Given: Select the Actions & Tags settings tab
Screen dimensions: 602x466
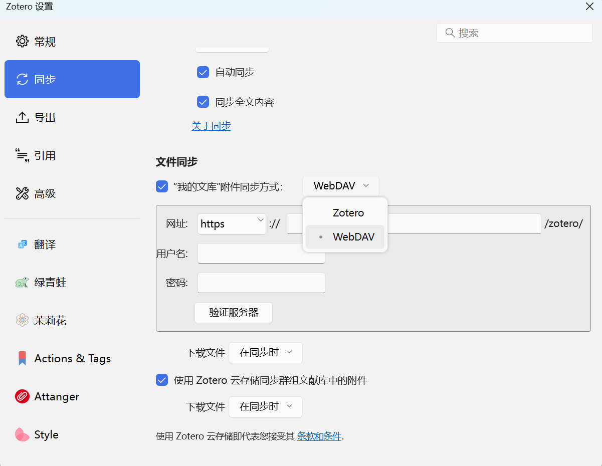Looking at the screenshot, I should 72,359.
